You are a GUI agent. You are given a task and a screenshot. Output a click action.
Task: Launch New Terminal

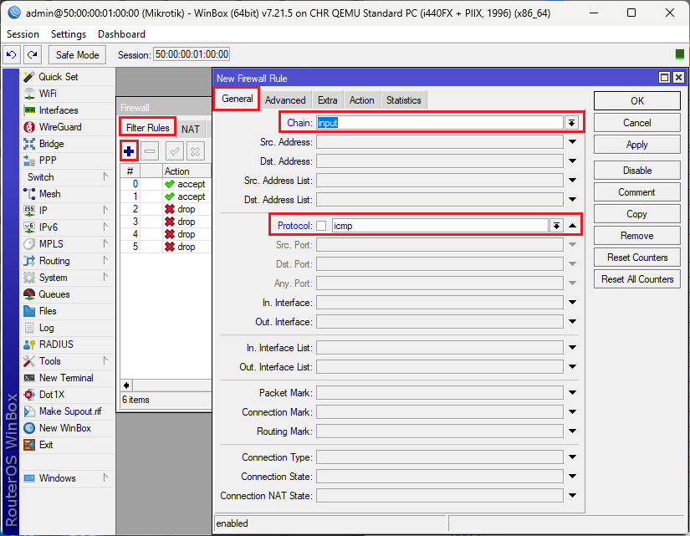(67, 378)
